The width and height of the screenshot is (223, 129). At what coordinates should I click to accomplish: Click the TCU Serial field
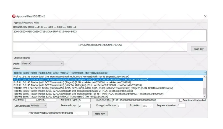pyautogui.click(x=41, y=100)
